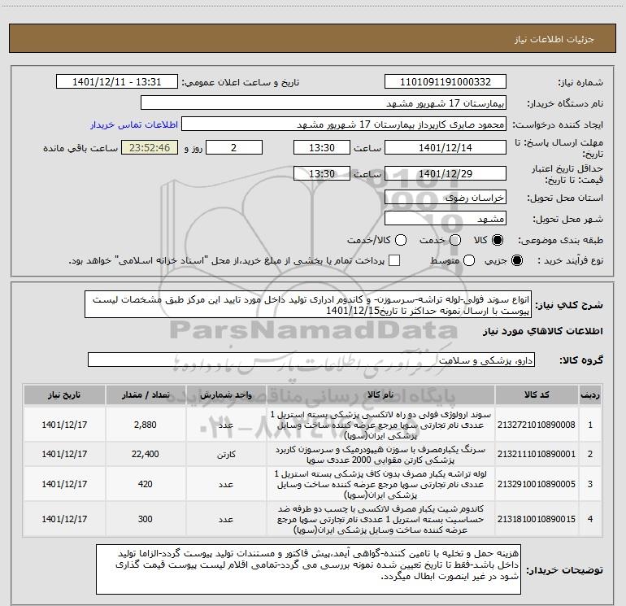626x606 pixels.
Task: Select the کالا radio button
Action: click(x=498, y=240)
